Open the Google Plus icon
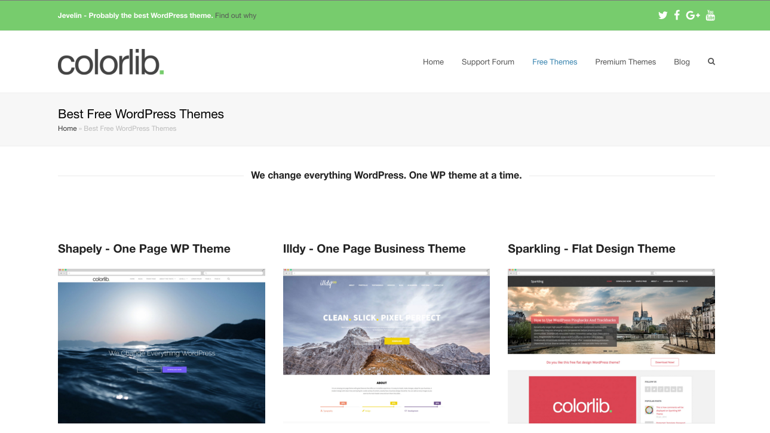770x433 pixels. click(693, 16)
